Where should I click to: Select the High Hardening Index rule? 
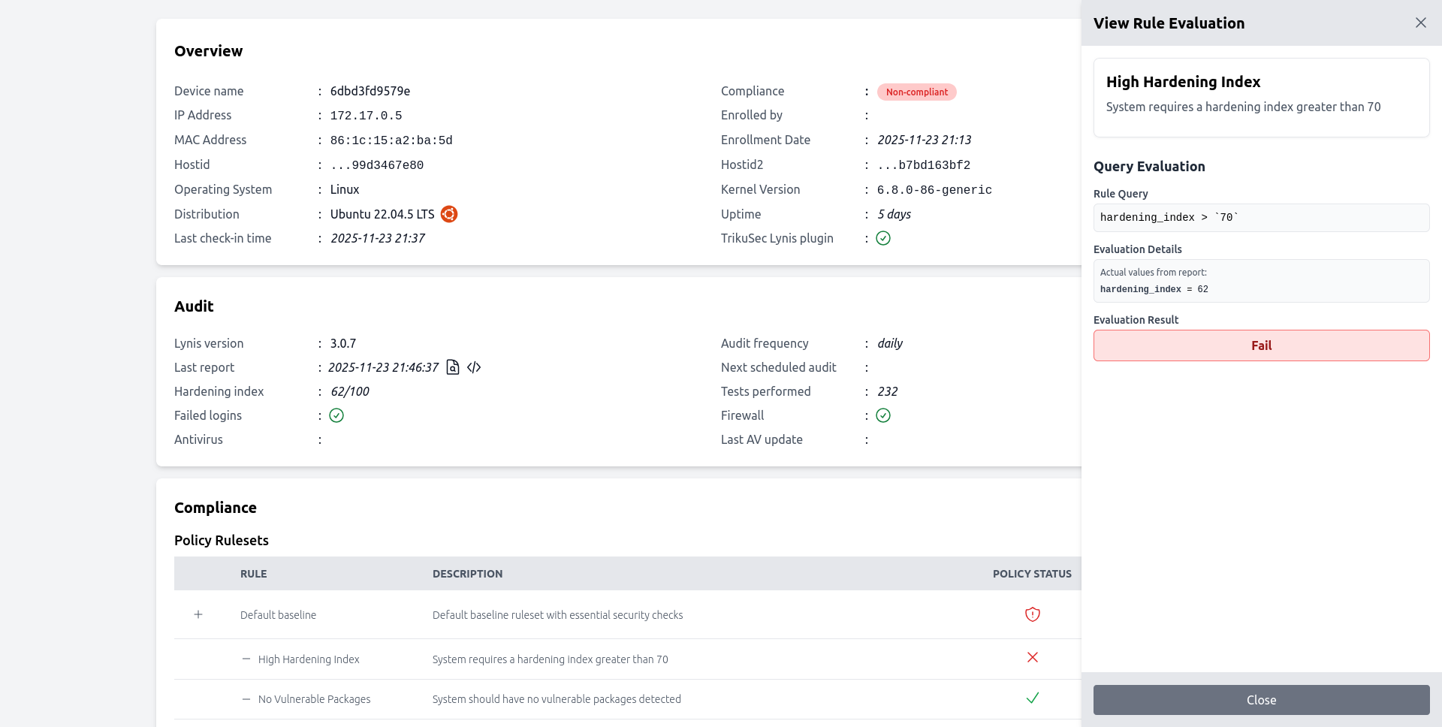[309, 659]
